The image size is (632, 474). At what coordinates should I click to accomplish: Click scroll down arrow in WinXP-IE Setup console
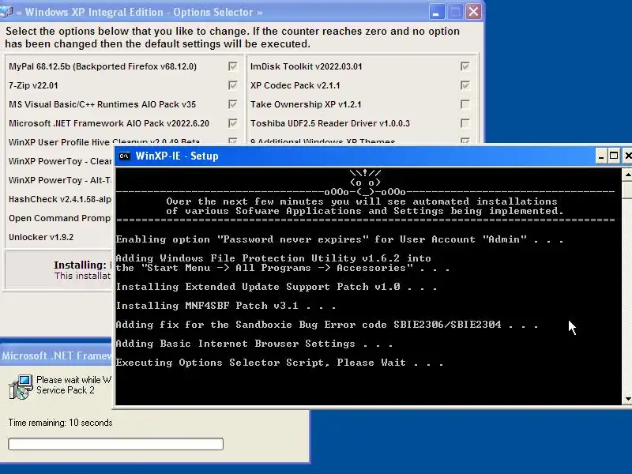click(x=627, y=399)
